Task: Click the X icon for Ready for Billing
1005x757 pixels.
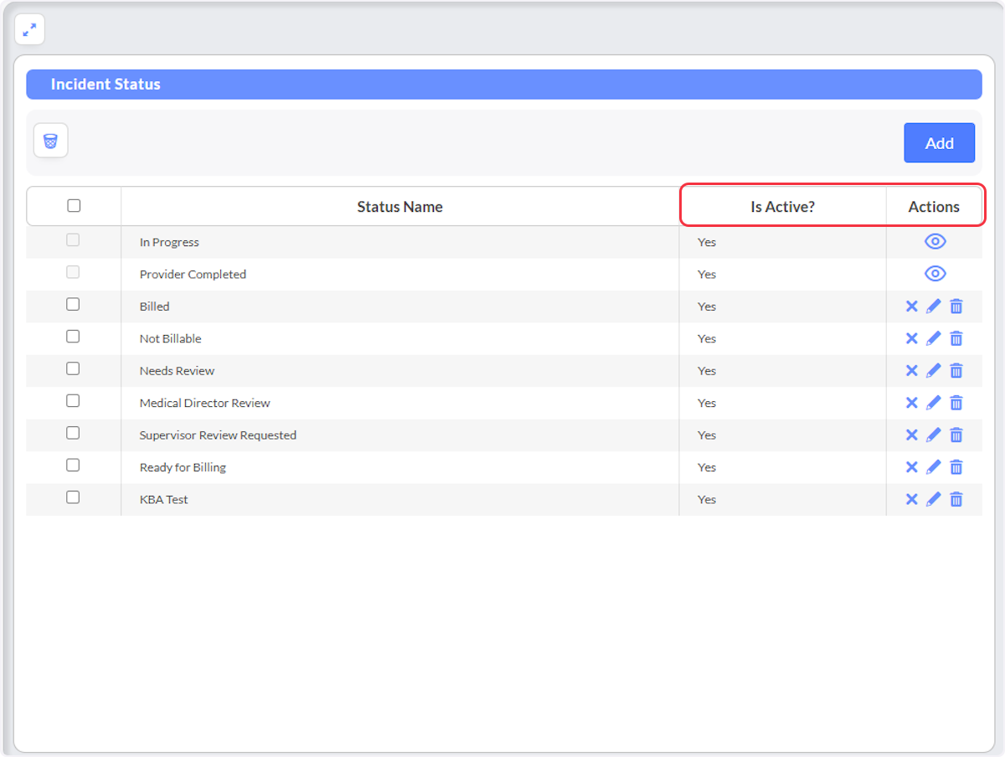Action: tap(912, 467)
